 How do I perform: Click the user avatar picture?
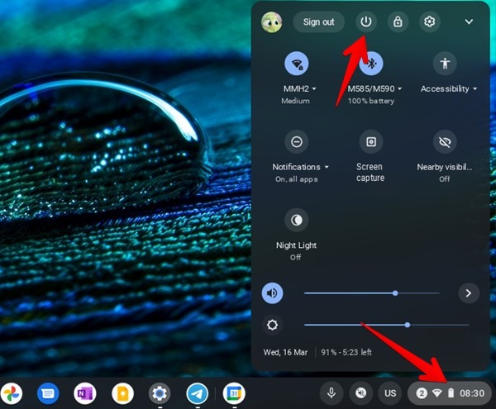point(272,21)
